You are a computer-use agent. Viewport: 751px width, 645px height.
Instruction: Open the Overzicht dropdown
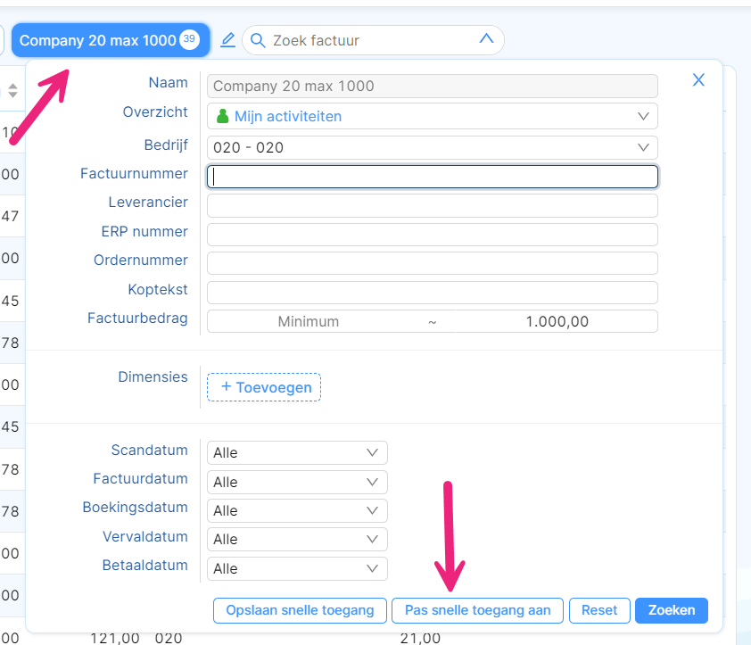432,116
